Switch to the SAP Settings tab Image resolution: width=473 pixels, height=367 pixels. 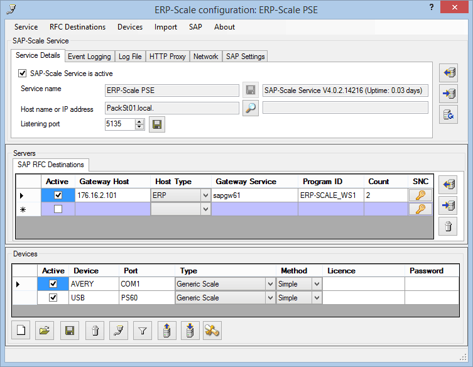pos(245,57)
